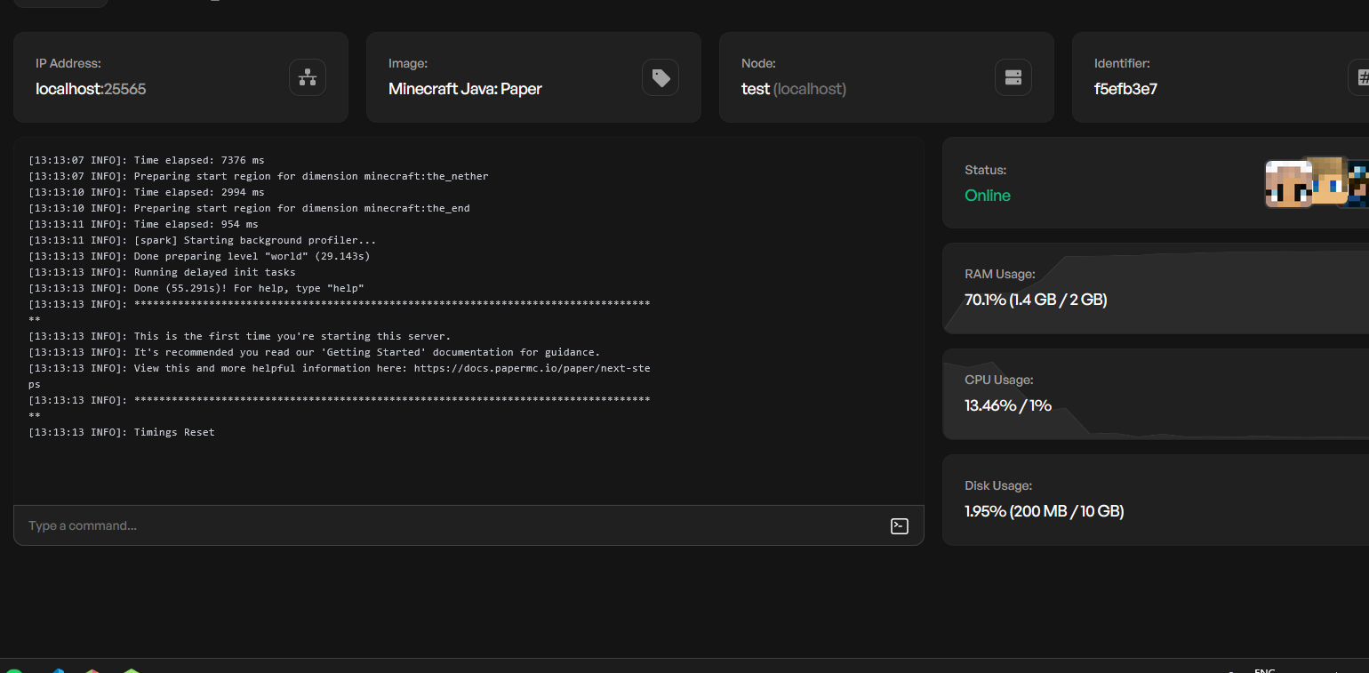Click the 'Status:' label

986,170
